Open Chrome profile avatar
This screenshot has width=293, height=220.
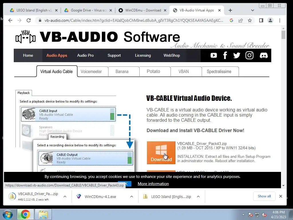coord(270,20)
